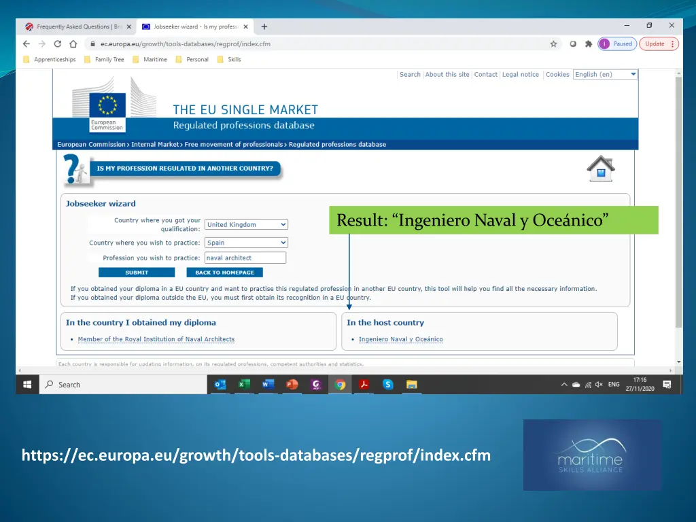Open the Extensions puzzle icon
696x522 pixels.
pyautogui.click(x=589, y=44)
